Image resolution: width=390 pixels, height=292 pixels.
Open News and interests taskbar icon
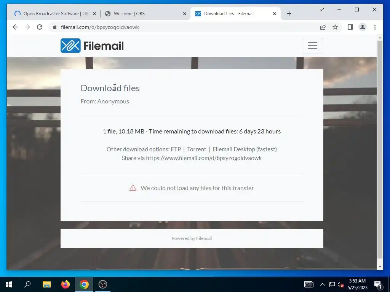click(308, 284)
